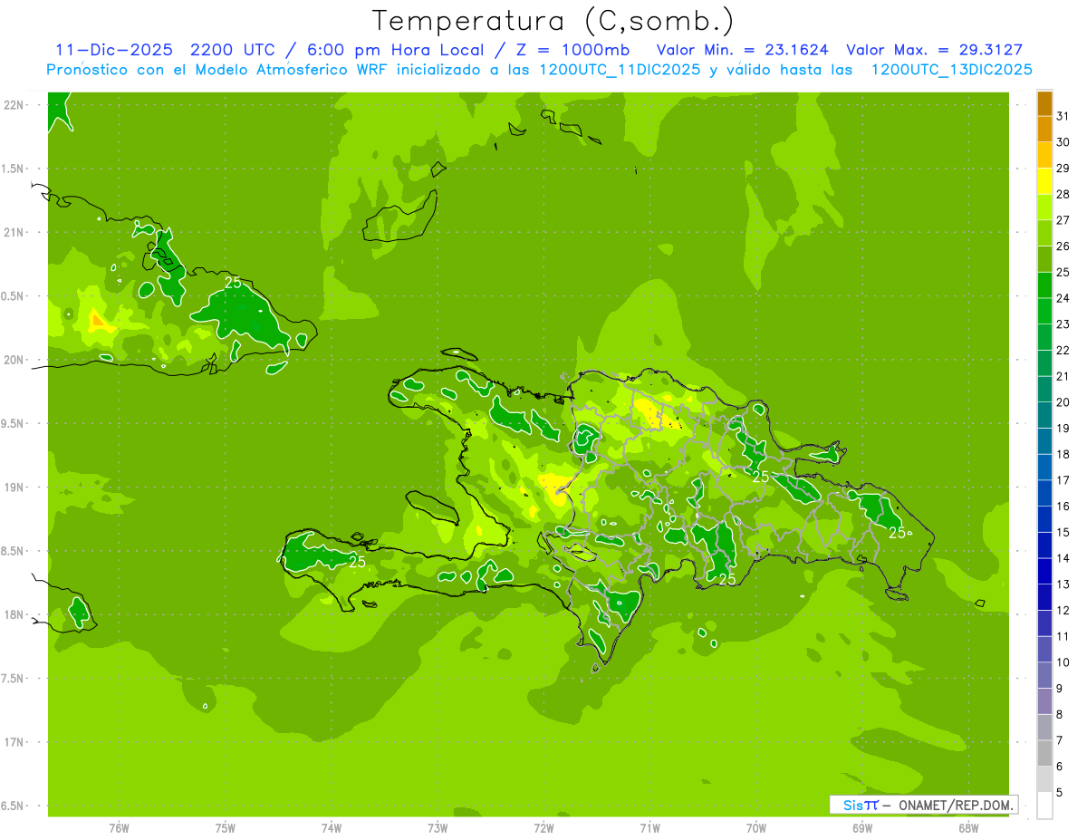Image resolution: width=1087 pixels, height=840 pixels.
Task: Click the "76W" longitude axis label
Action: (x=119, y=827)
